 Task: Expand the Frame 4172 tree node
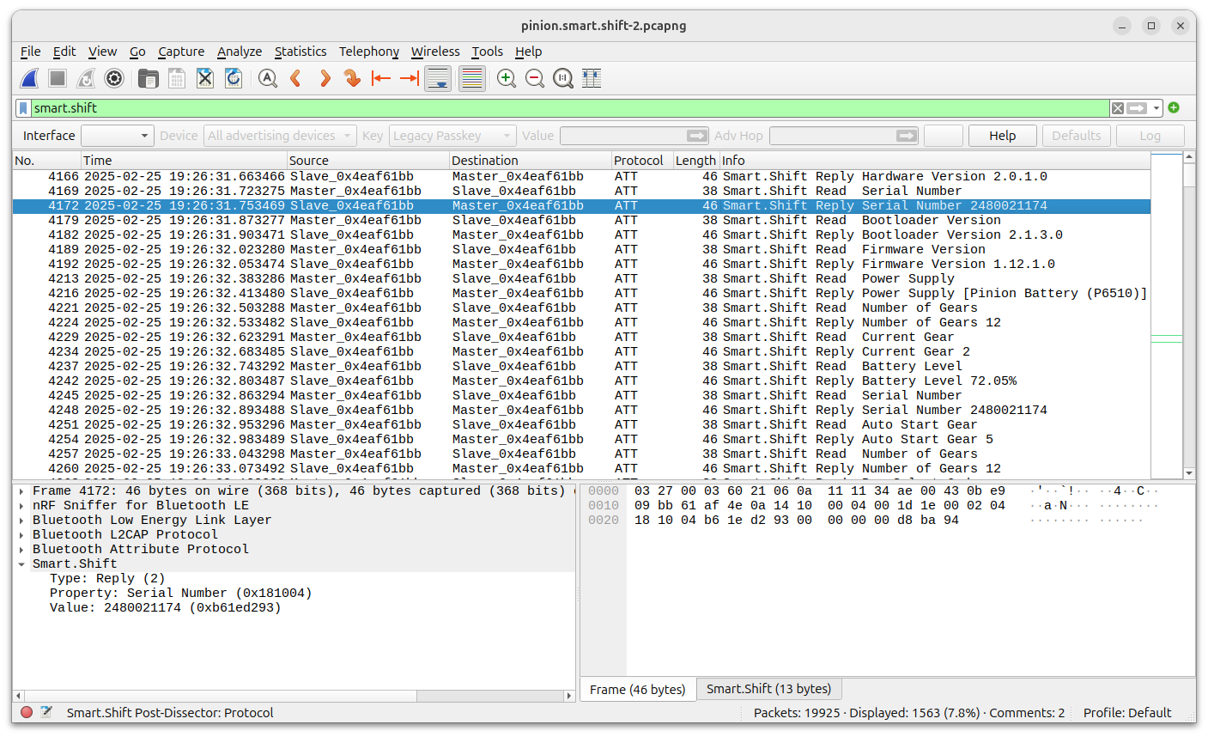coord(21,491)
